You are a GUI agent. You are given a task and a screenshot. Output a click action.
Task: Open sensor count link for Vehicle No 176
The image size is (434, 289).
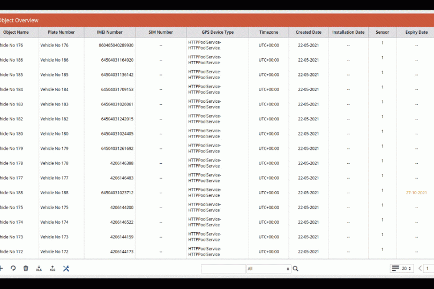click(x=383, y=43)
